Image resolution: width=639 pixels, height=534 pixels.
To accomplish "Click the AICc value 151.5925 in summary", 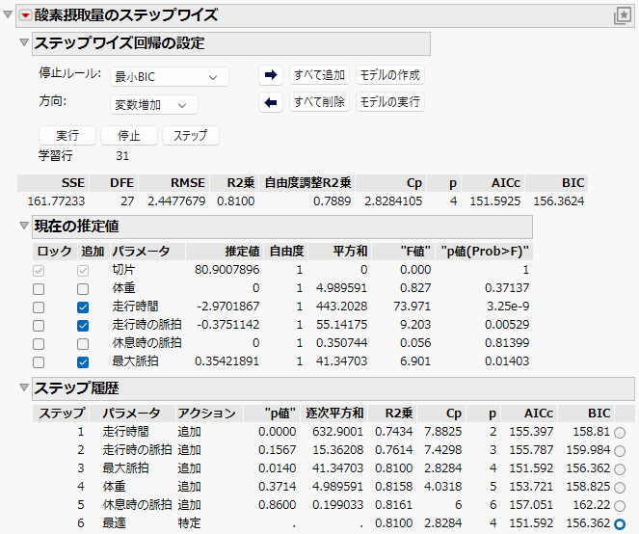I will point(495,200).
